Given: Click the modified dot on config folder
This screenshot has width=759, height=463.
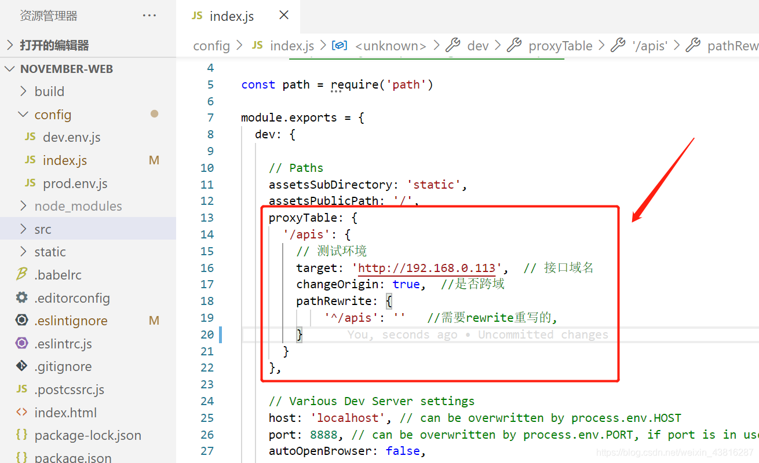Looking at the screenshot, I should pos(154,114).
